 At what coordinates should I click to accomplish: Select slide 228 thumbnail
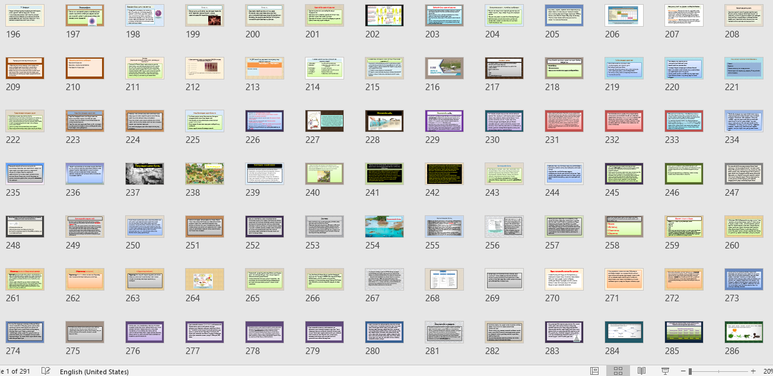click(384, 121)
